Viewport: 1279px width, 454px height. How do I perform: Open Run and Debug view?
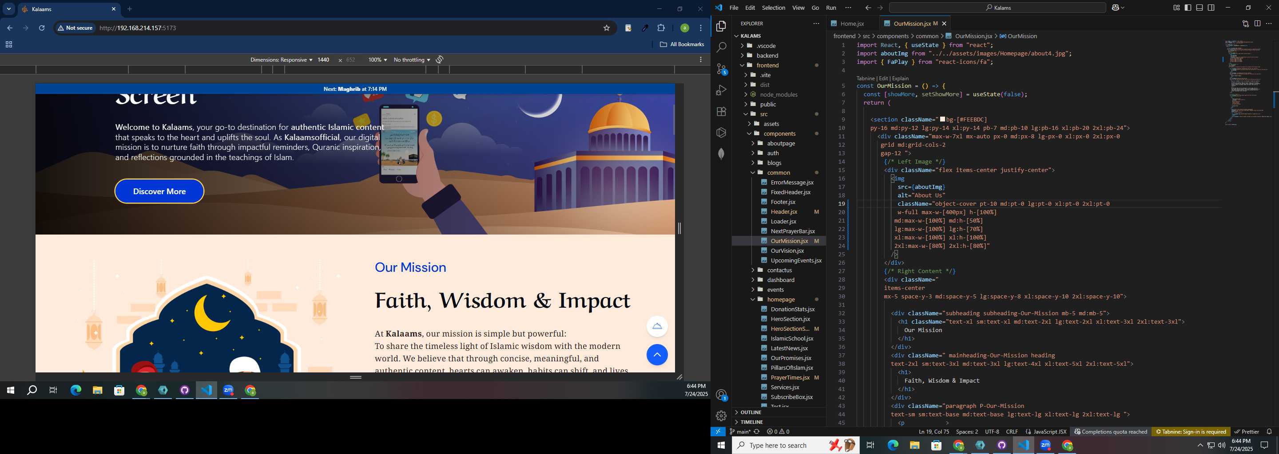click(721, 90)
